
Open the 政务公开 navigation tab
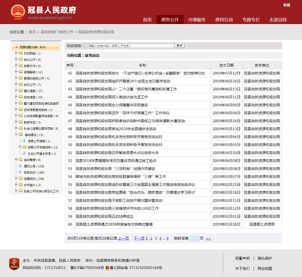coord(170,20)
